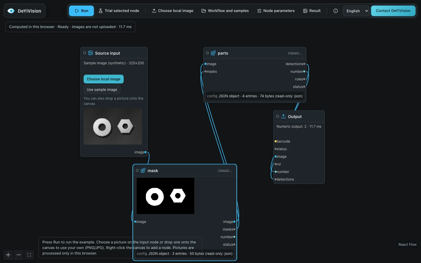Click the Output node upload icon
Image resolution: width=421 pixels, height=263 pixels.
pos(284,116)
